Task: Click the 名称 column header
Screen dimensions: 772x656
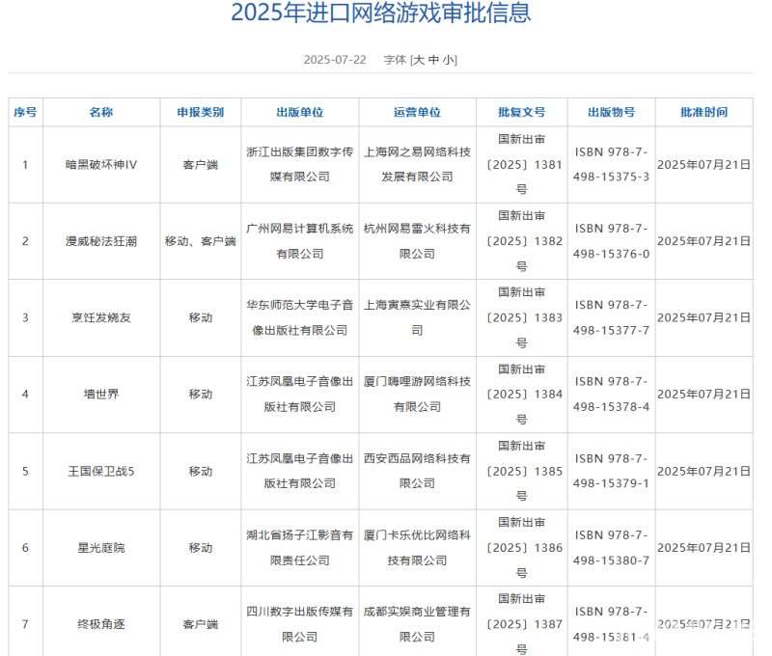Action: click(x=101, y=112)
